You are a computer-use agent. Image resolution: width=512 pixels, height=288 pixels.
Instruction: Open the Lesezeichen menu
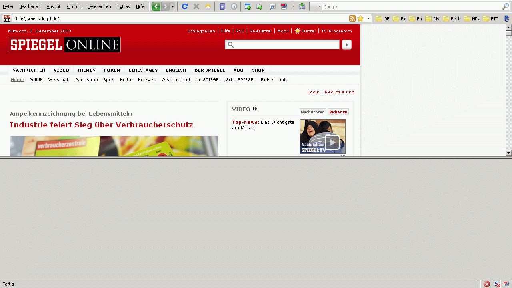[x=99, y=6]
